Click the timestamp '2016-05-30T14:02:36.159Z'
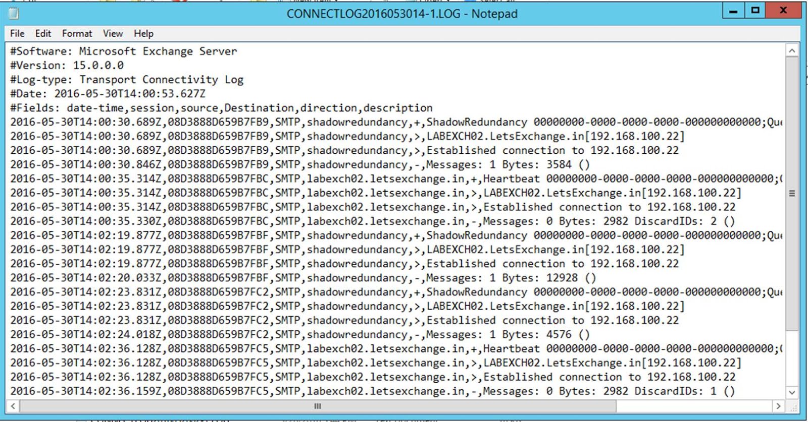The height and width of the screenshot is (422, 808). click(x=86, y=391)
